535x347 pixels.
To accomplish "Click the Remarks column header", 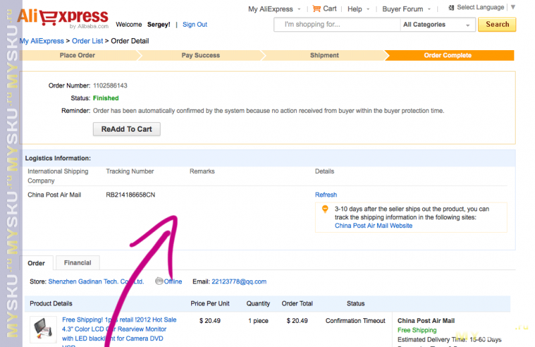I will click(202, 171).
